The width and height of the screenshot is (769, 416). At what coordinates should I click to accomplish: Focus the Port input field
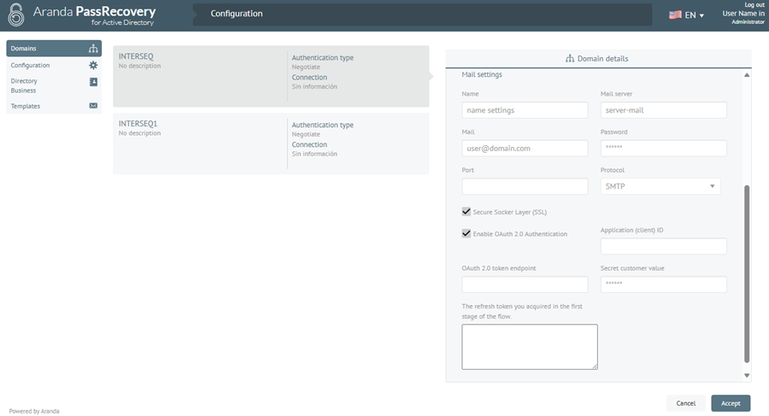525,186
